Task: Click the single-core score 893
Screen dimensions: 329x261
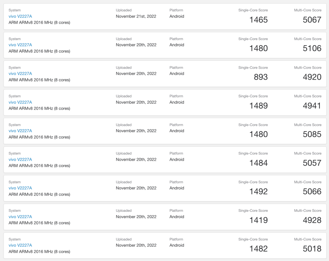Action: pyautogui.click(x=261, y=77)
